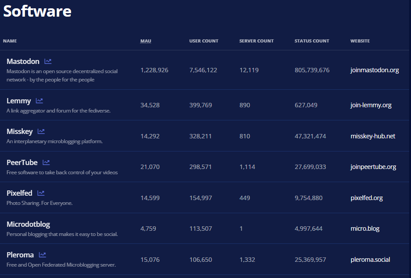Image resolution: width=411 pixels, height=278 pixels.
Task: Follow the pixelfed.org website link
Action: [367, 198]
